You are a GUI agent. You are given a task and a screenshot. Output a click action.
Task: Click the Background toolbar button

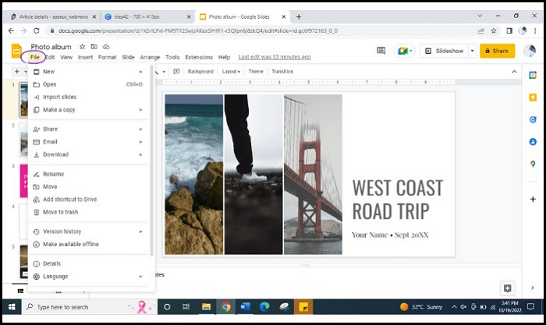[200, 71]
